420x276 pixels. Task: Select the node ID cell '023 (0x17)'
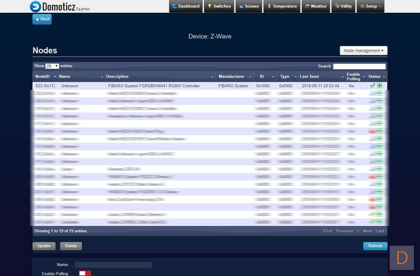tap(45, 86)
